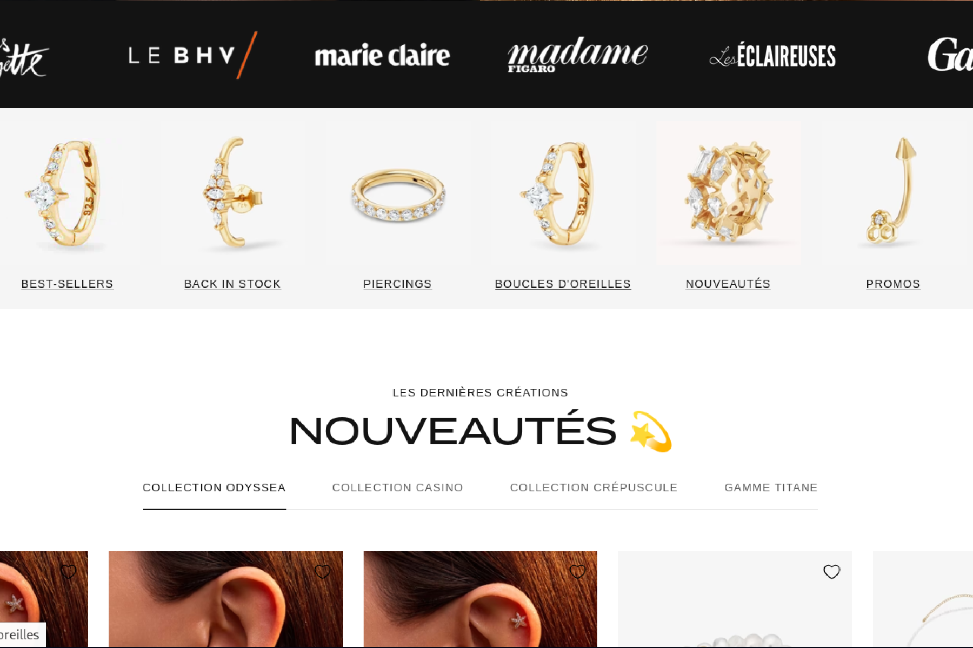Switch to Collection Casino tab
Viewport: 973px width, 648px height.
pyautogui.click(x=397, y=487)
